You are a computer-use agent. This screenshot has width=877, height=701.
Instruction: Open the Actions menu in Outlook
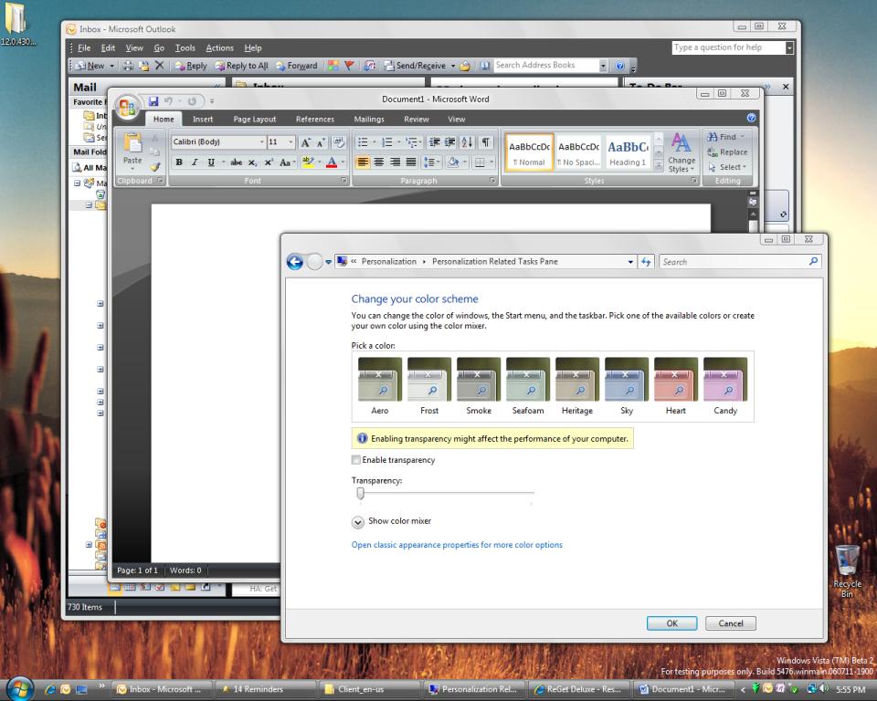point(219,48)
